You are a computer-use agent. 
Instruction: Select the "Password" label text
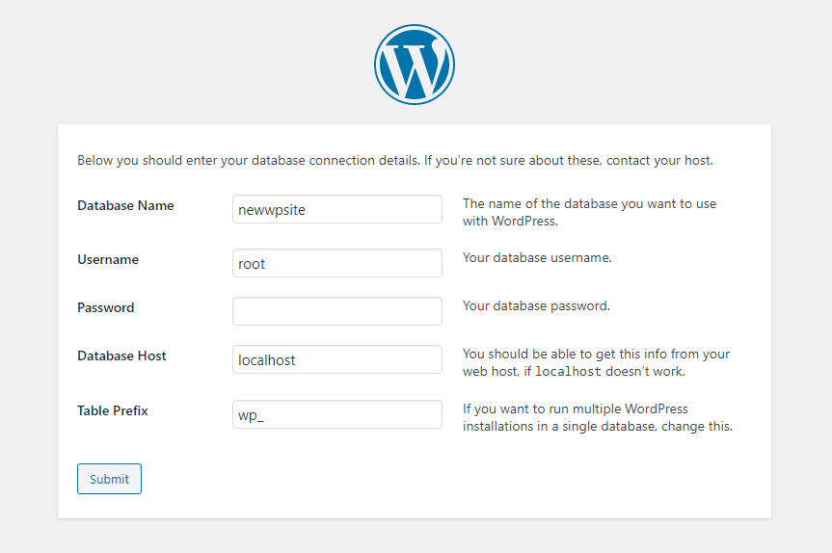106,307
